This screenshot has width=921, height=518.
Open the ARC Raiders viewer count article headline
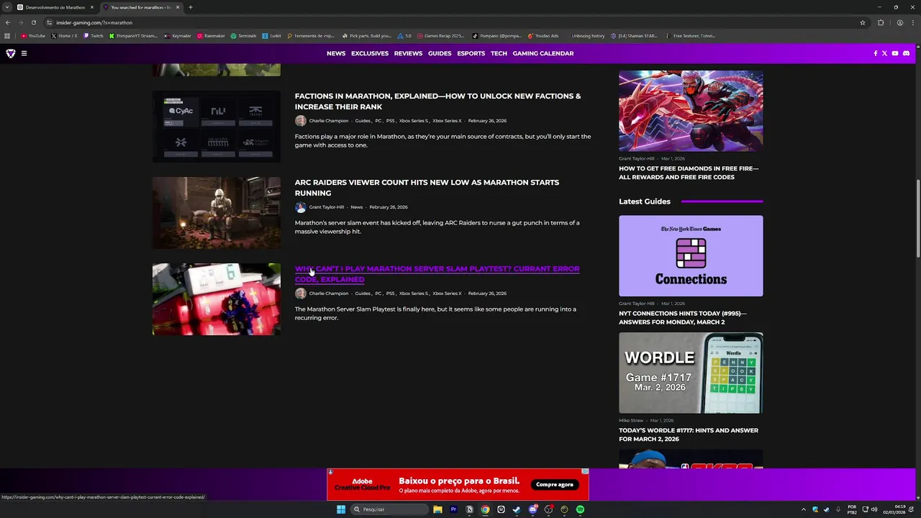[x=427, y=188]
